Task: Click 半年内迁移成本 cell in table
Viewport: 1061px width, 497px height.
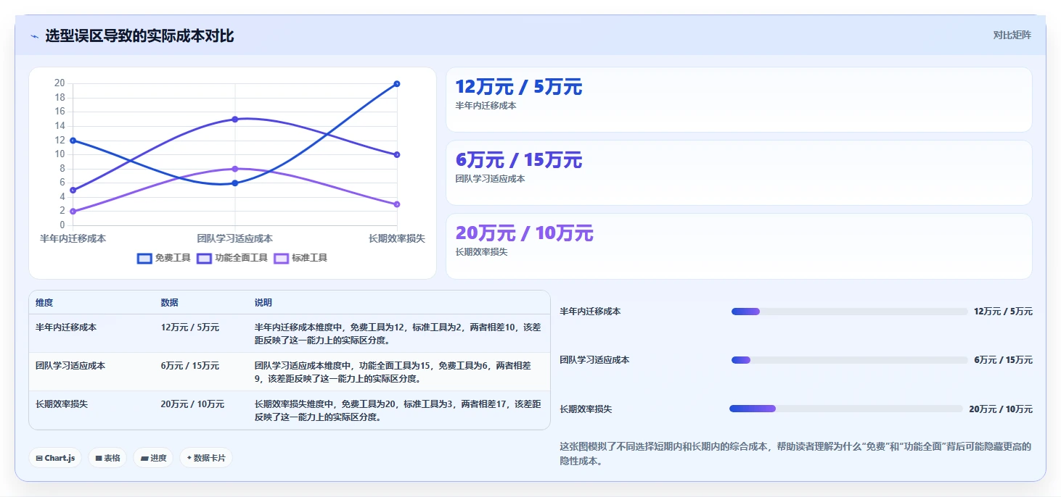Action: 66,327
